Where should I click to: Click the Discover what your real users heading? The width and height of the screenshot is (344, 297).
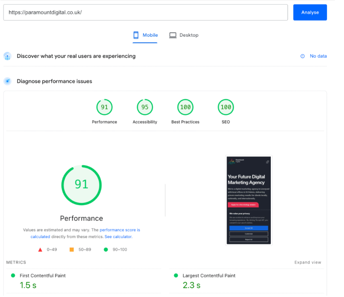(76, 56)
